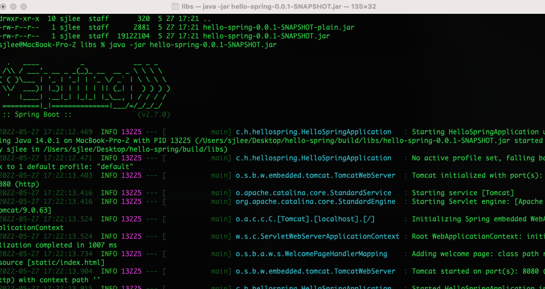This screenshot has height=289, width=545.
Task: Click "o.s.b.w.embedded.tomcat.TomcatWebServer" in the 17:22:13.904 row
Action: (316, 271)
